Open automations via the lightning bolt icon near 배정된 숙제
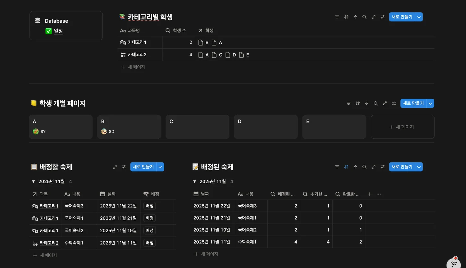466x268 pixels. (x=355, y=167)
